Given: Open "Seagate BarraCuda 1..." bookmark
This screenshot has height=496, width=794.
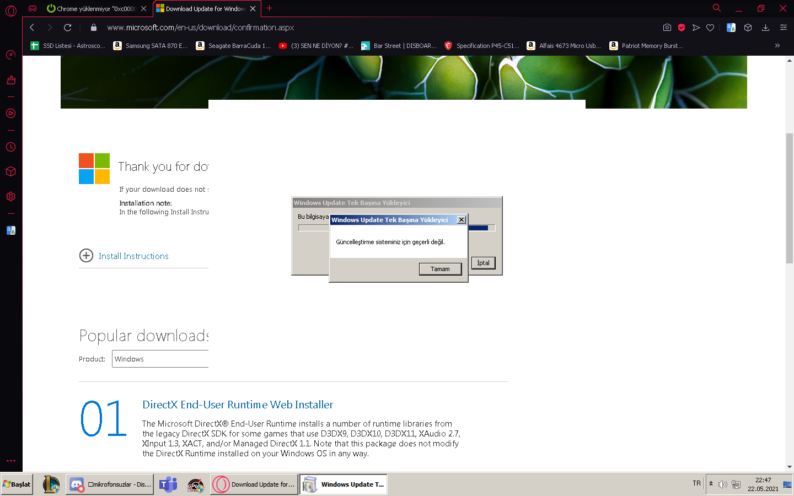Looking at the screenshot, I should click(x=234, y=46).
